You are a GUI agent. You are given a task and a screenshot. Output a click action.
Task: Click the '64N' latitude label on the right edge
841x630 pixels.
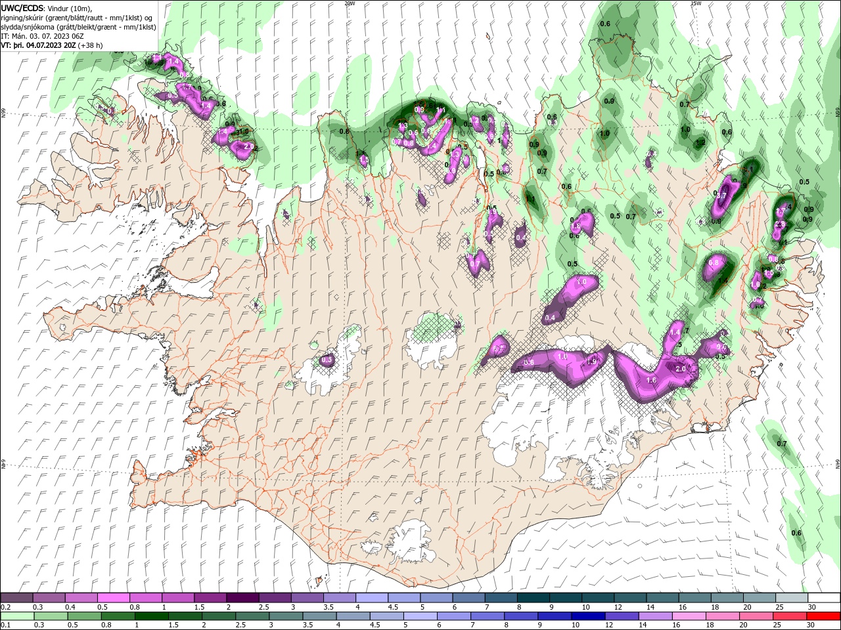(838, 464)
